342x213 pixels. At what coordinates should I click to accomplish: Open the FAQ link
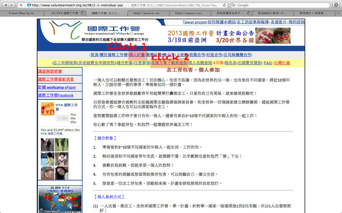point(268,63)
